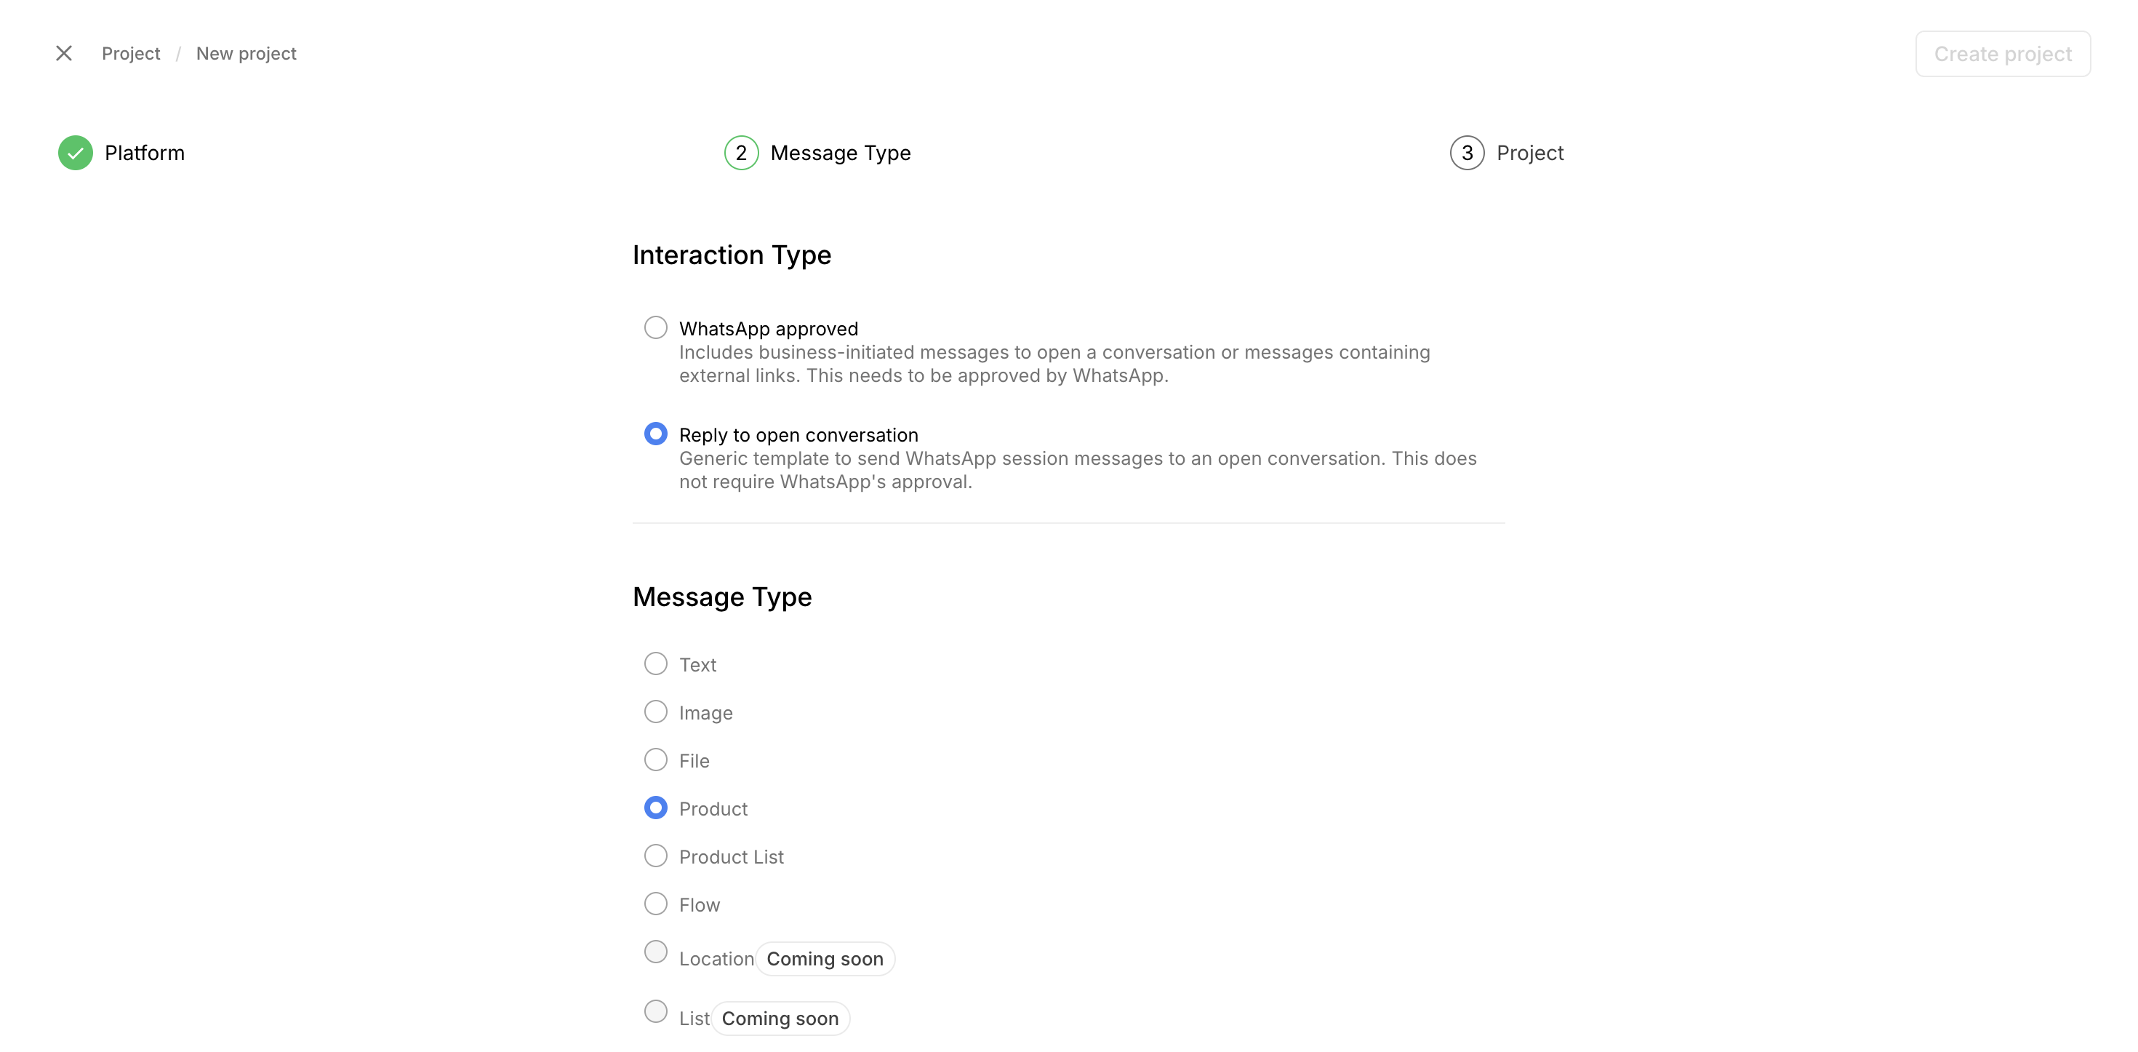This screenshot has width=2138, height=1052.
Task: Click the New project breadcrumb
Action: (246, 53)
